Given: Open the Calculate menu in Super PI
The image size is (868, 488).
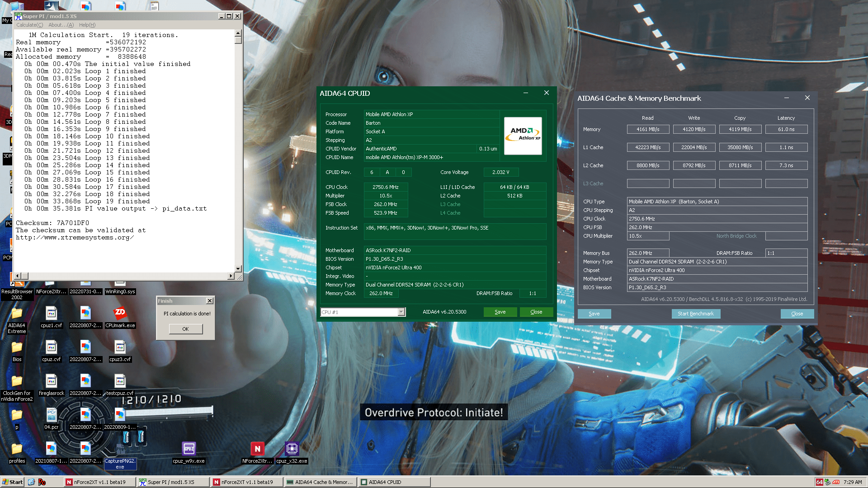Looking at the screenshot, I should 30,25.
